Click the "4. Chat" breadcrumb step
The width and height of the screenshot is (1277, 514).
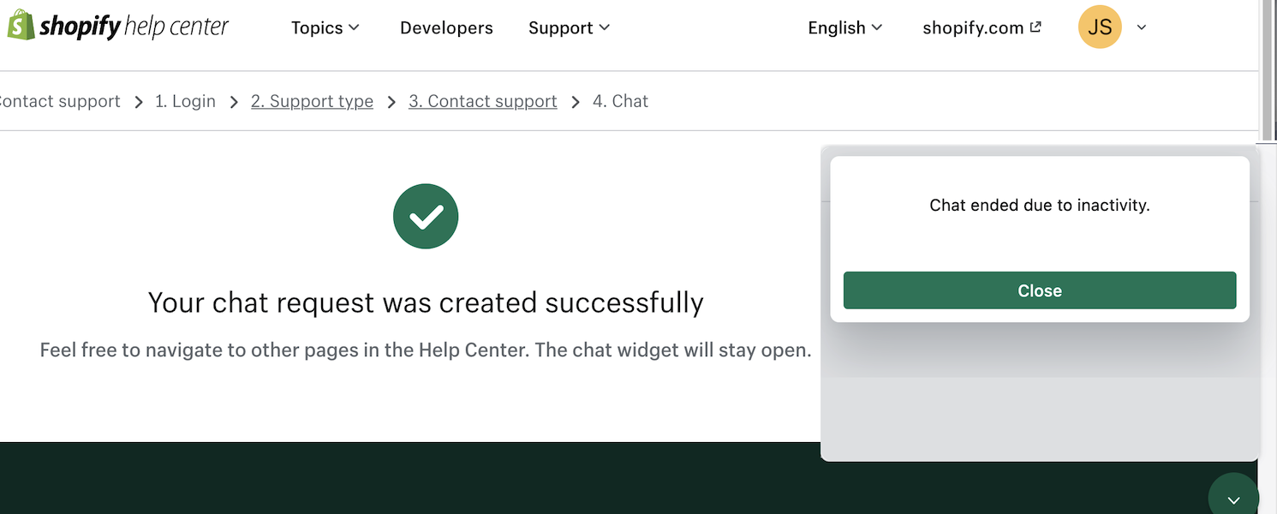tap(620, 101)
